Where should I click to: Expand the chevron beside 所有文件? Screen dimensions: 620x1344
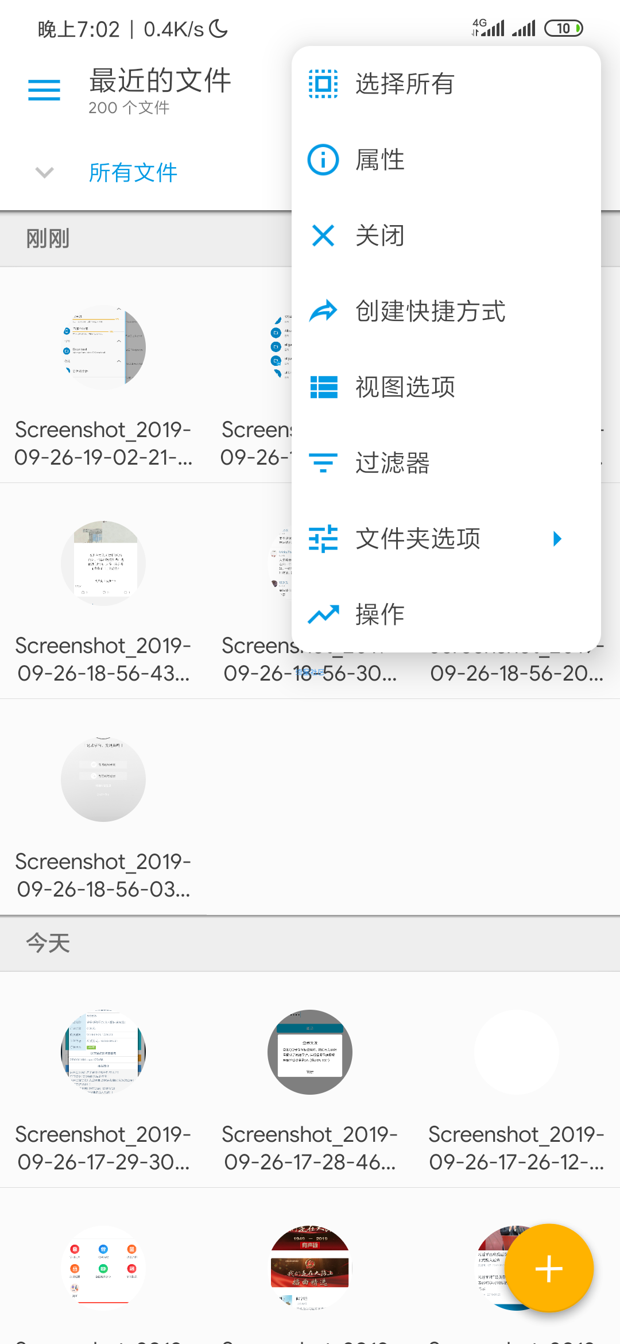click(x=44, y=172)
